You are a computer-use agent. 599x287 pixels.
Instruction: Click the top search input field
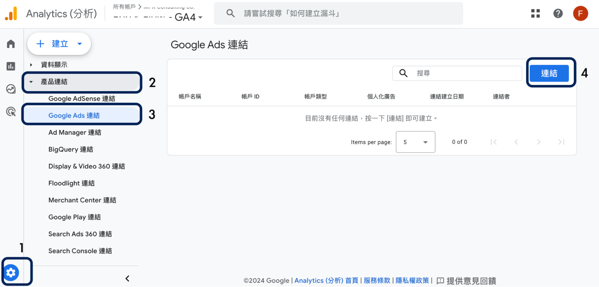(338, 13)
